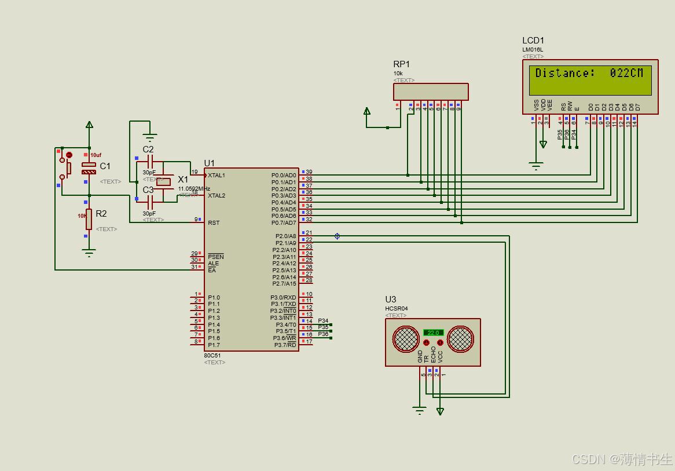This screenshot has height=471, width=675.
Task: Click the ECHO pin label on HCSR04
Action: 434,355
